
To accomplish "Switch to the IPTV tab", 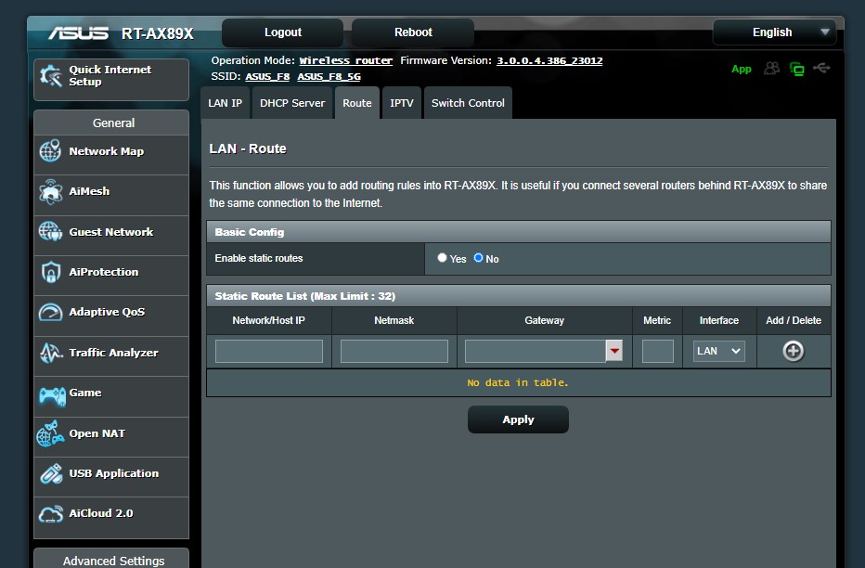I will tap(402, 103).
